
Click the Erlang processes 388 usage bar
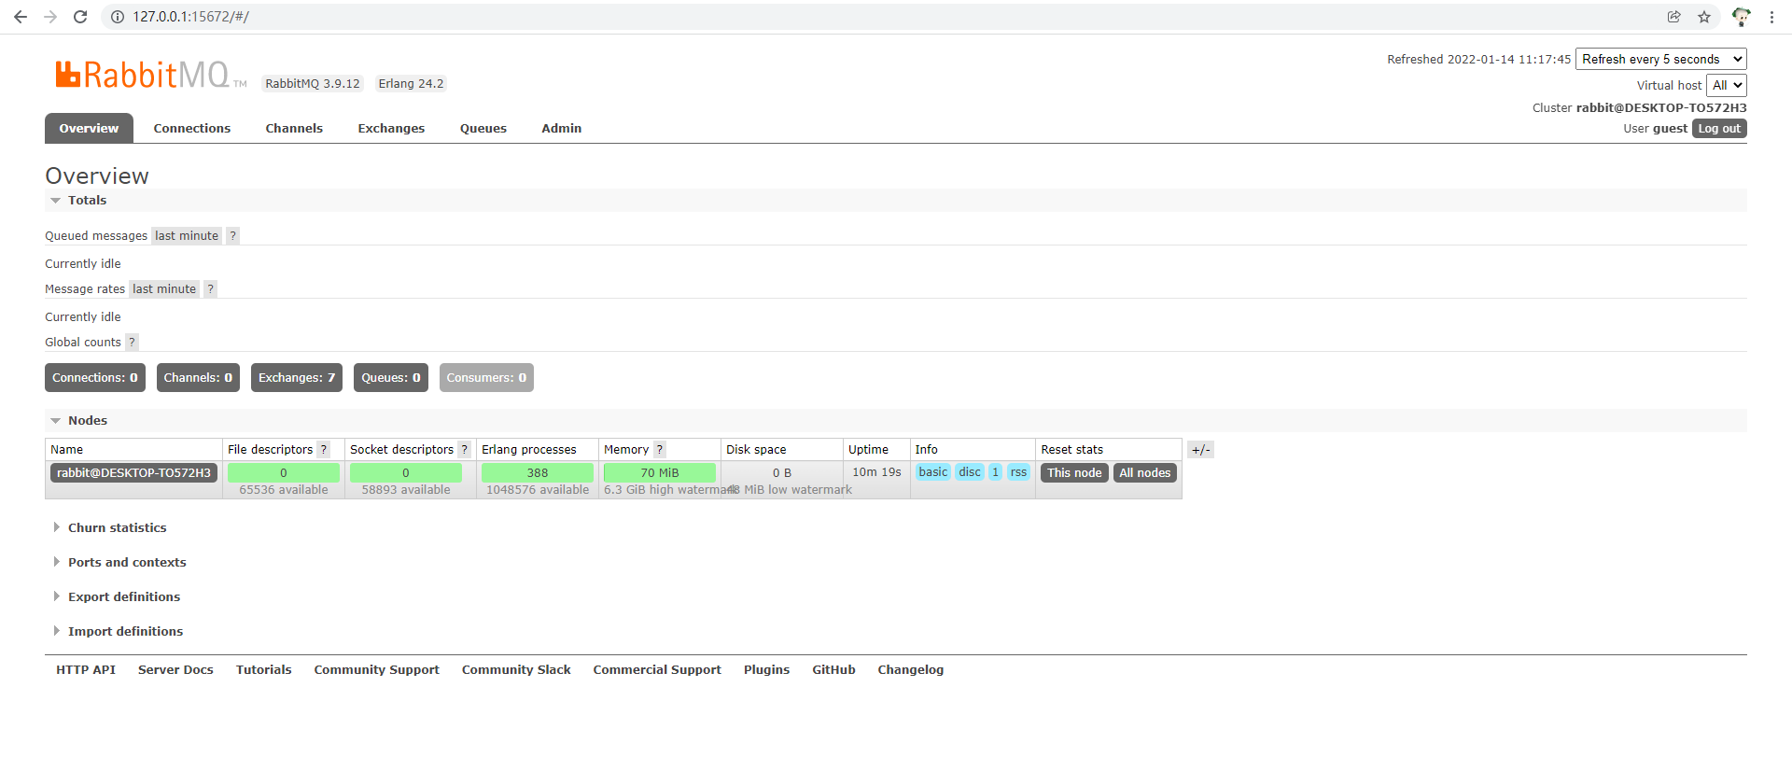point(538,473)
